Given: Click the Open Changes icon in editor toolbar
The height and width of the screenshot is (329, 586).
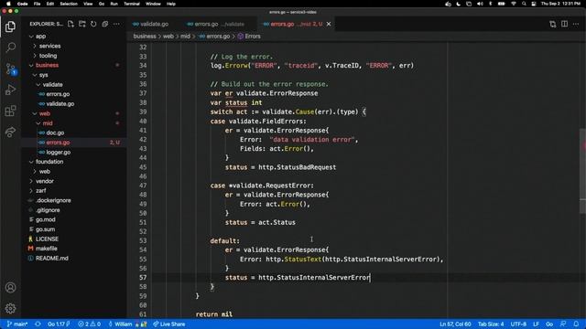Looking at the screenshot, I should tap(553, 24).
